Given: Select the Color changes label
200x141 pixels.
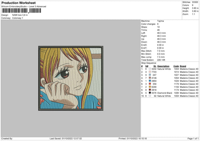Looking at the screenshot, I should point(148,24).
